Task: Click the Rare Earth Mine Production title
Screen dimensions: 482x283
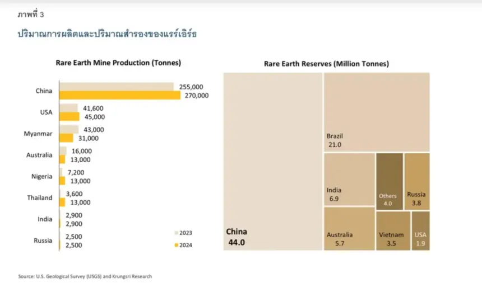Action: [118, 63]
